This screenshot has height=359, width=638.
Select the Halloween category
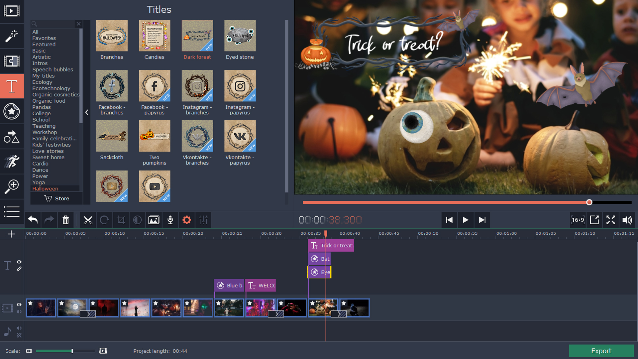click(45, 188)
